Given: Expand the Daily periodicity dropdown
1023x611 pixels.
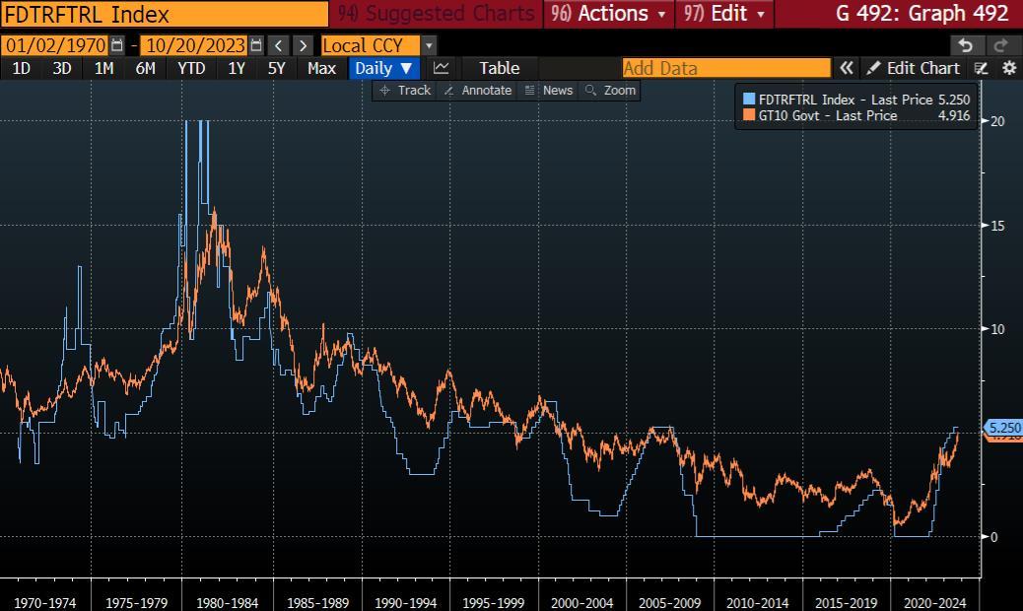Looking at the screenshot, I should [x=383, y=68].
